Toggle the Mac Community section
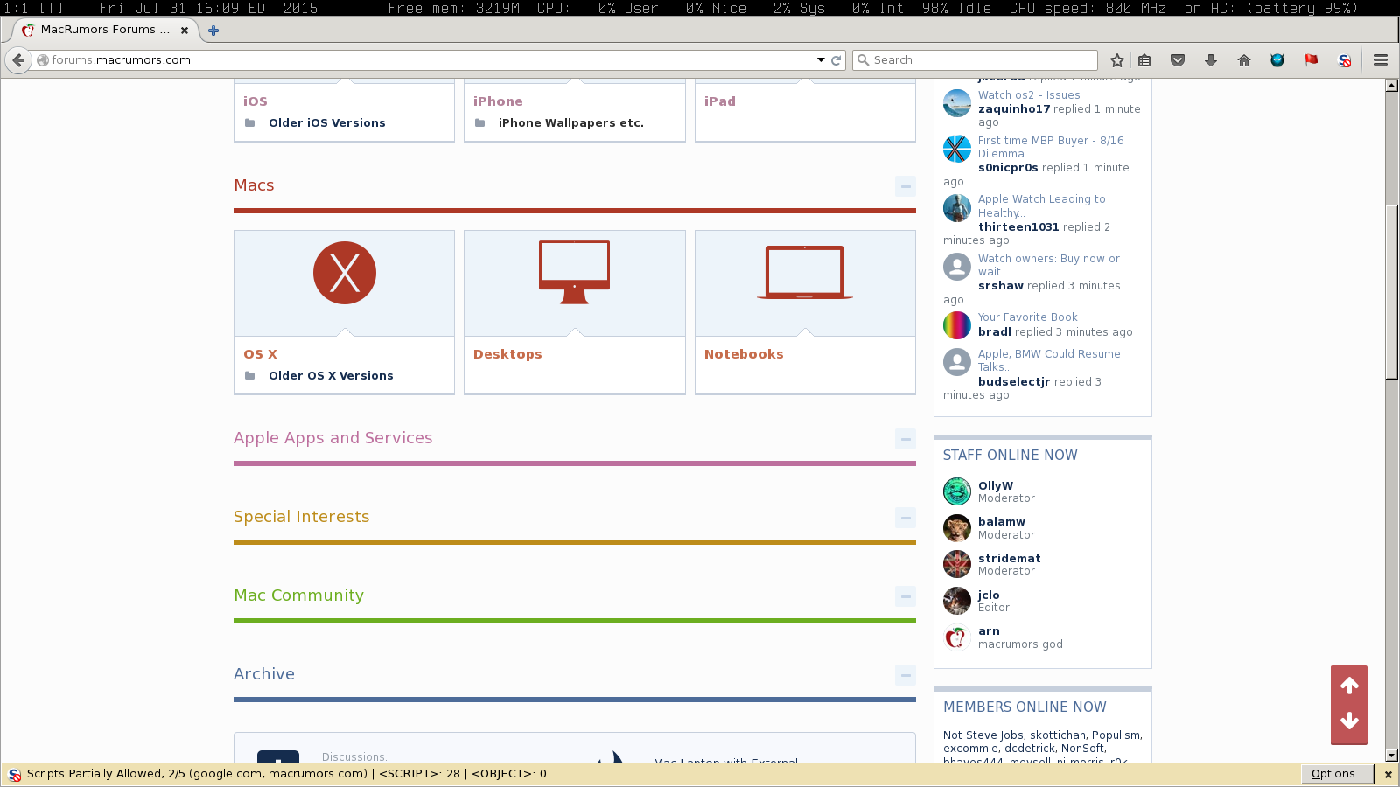Image resolution: width=1400 pixels, height=787 pixels. coord(906,596)
